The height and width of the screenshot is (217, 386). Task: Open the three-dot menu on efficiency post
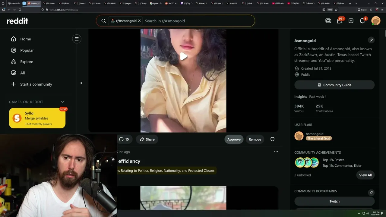tap(276, 152)
